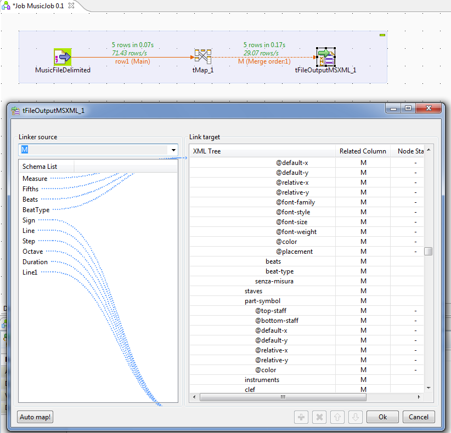Image resolution: width=451 pixels, height=433 pixels.
Task: Open the tMap_1 component icon
Action: 202,56
